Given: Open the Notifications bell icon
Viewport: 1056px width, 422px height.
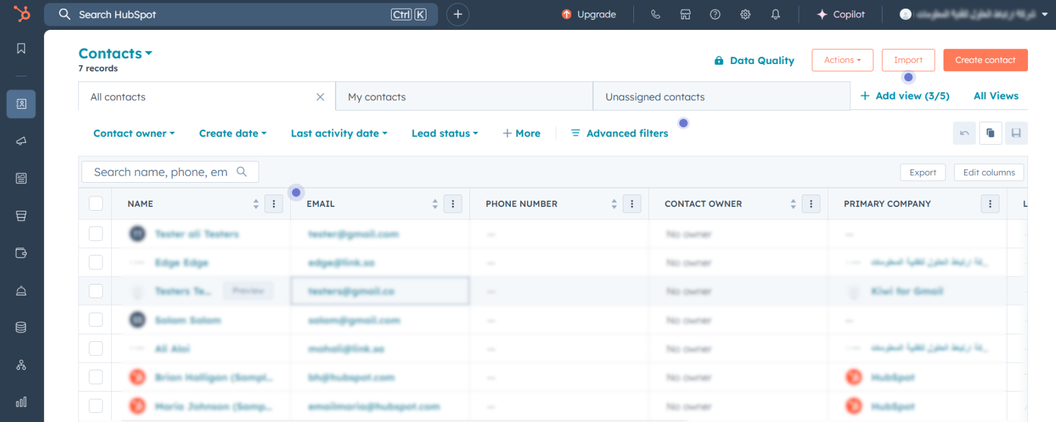Looking at the screenshot, I should (x=775, y=14).
